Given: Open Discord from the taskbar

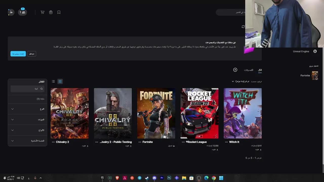Looking at the screenshot, I should point(154,178).
